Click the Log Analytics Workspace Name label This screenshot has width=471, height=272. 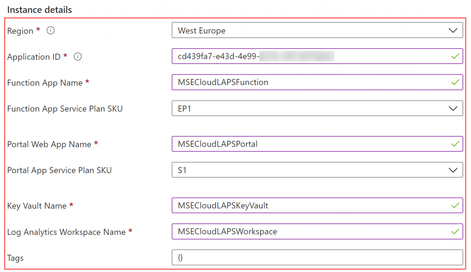click(x=70, y=232)
